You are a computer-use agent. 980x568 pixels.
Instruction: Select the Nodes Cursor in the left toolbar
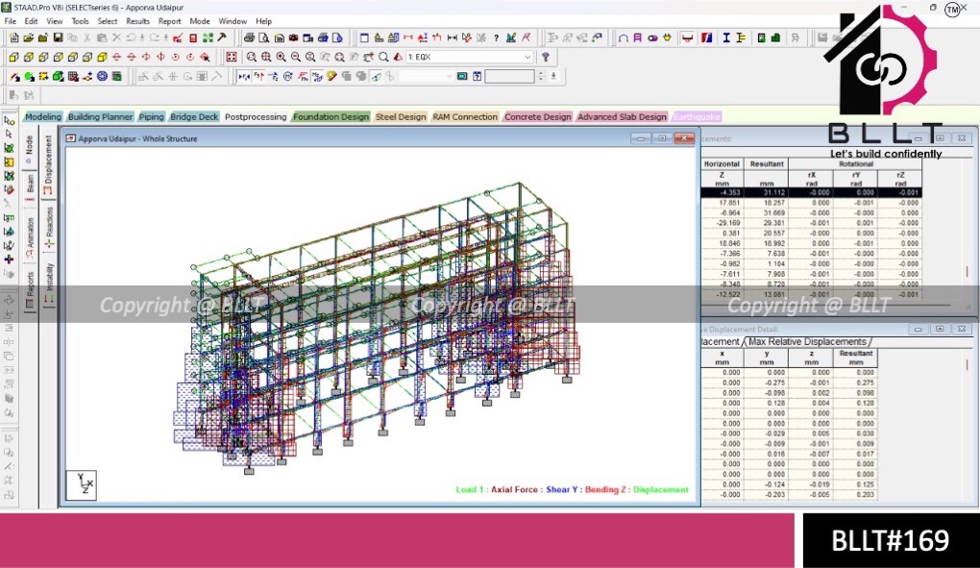pos(9,120)
